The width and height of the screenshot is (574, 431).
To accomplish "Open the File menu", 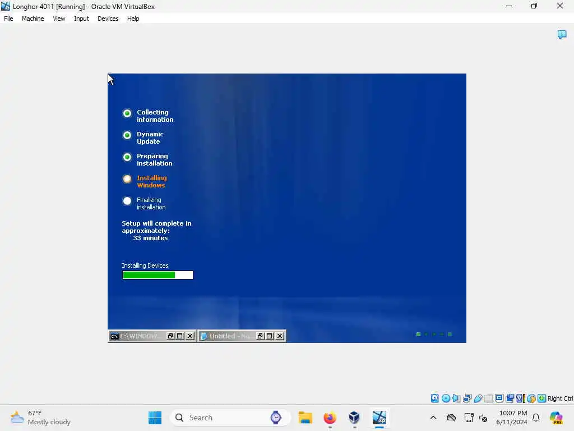I will [x=8, y=19].
